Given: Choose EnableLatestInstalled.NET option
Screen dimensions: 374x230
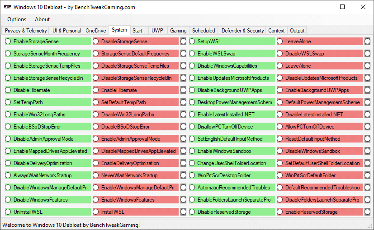Looking at the screenshot, I should tap(232, 115).
